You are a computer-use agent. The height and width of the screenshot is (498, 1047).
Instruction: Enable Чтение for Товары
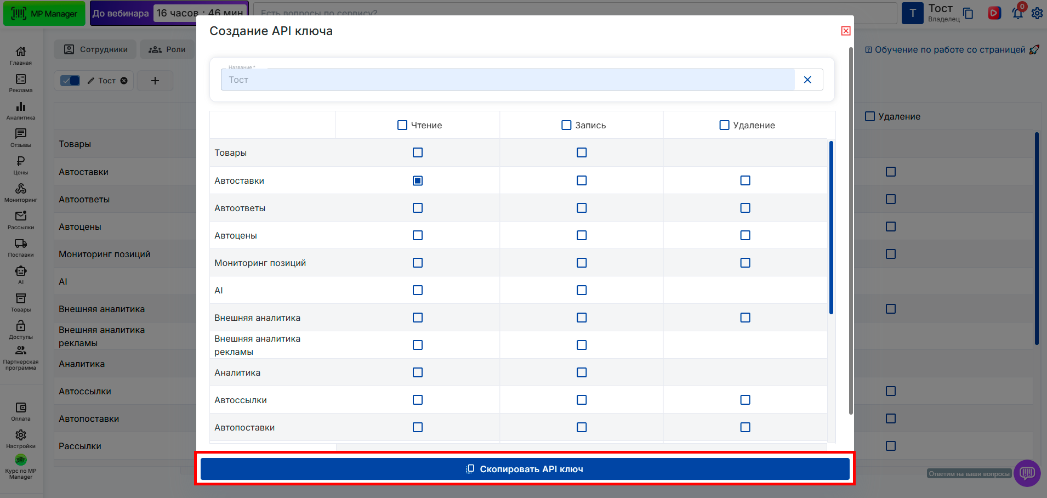tap(418, 152)
